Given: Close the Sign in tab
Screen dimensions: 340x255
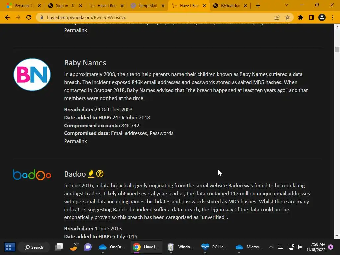Looking at the screenshot, I should point(80,6).
